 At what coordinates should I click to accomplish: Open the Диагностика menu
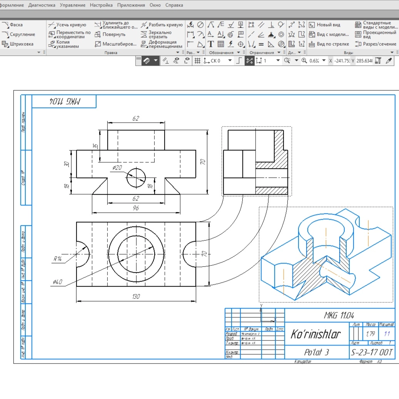(41, 5)
